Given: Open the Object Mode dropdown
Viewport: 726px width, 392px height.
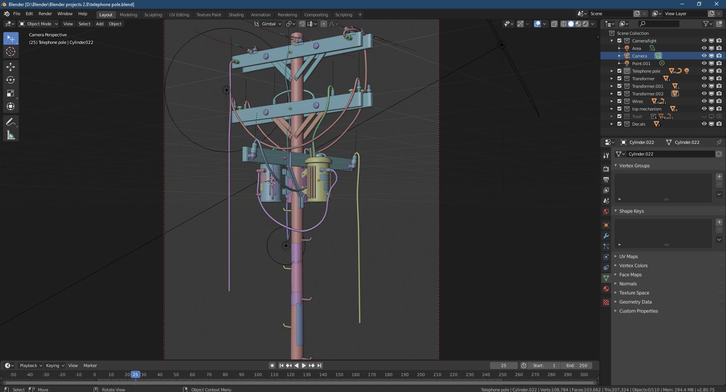Looking at the screenshot, I should click(39, 24).
